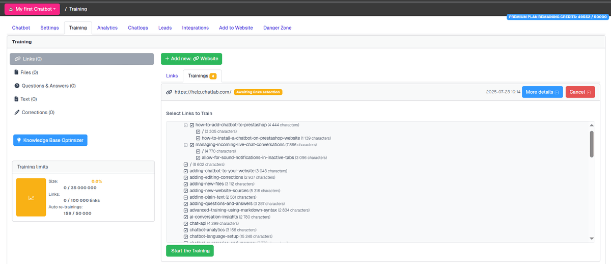The image size is (611, 264).
Task: Switch to the Analytics tab
Action: point(107,28)
